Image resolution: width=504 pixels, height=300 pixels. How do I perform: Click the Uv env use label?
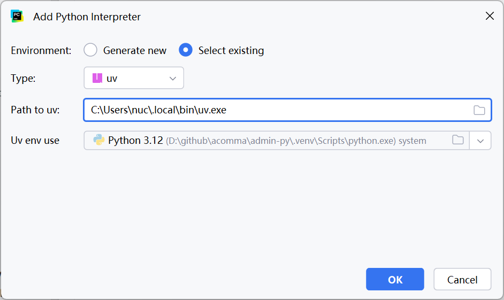pos(35,141)
